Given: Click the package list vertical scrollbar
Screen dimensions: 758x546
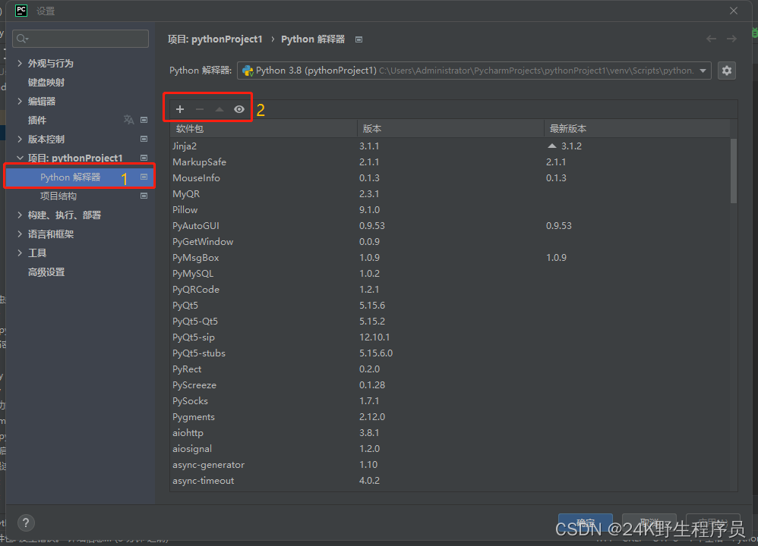Looking at the screenshot, I should (x=733, y=171).
